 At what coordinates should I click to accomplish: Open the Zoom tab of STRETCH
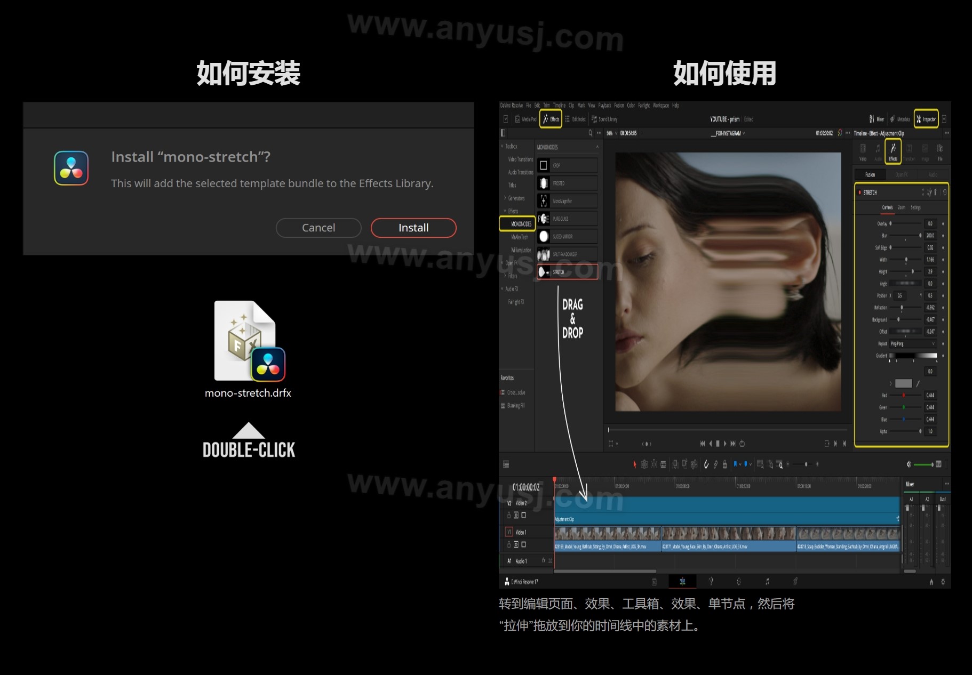[x=902, y=207]
